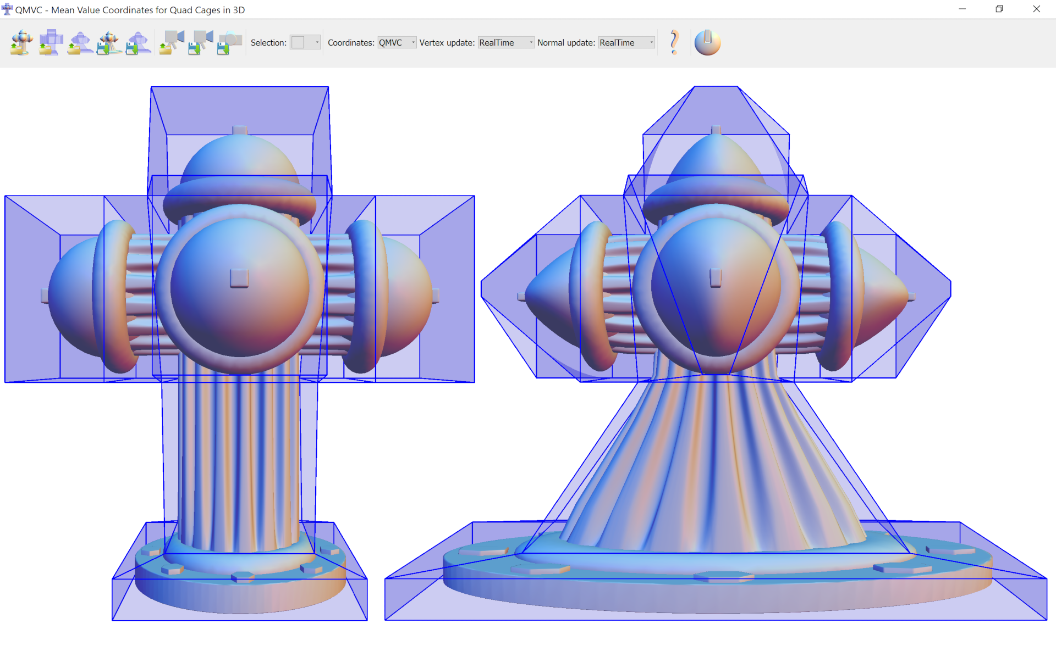Open a saved camera file
The image size is (1056, 657).
tap(172, 42)
